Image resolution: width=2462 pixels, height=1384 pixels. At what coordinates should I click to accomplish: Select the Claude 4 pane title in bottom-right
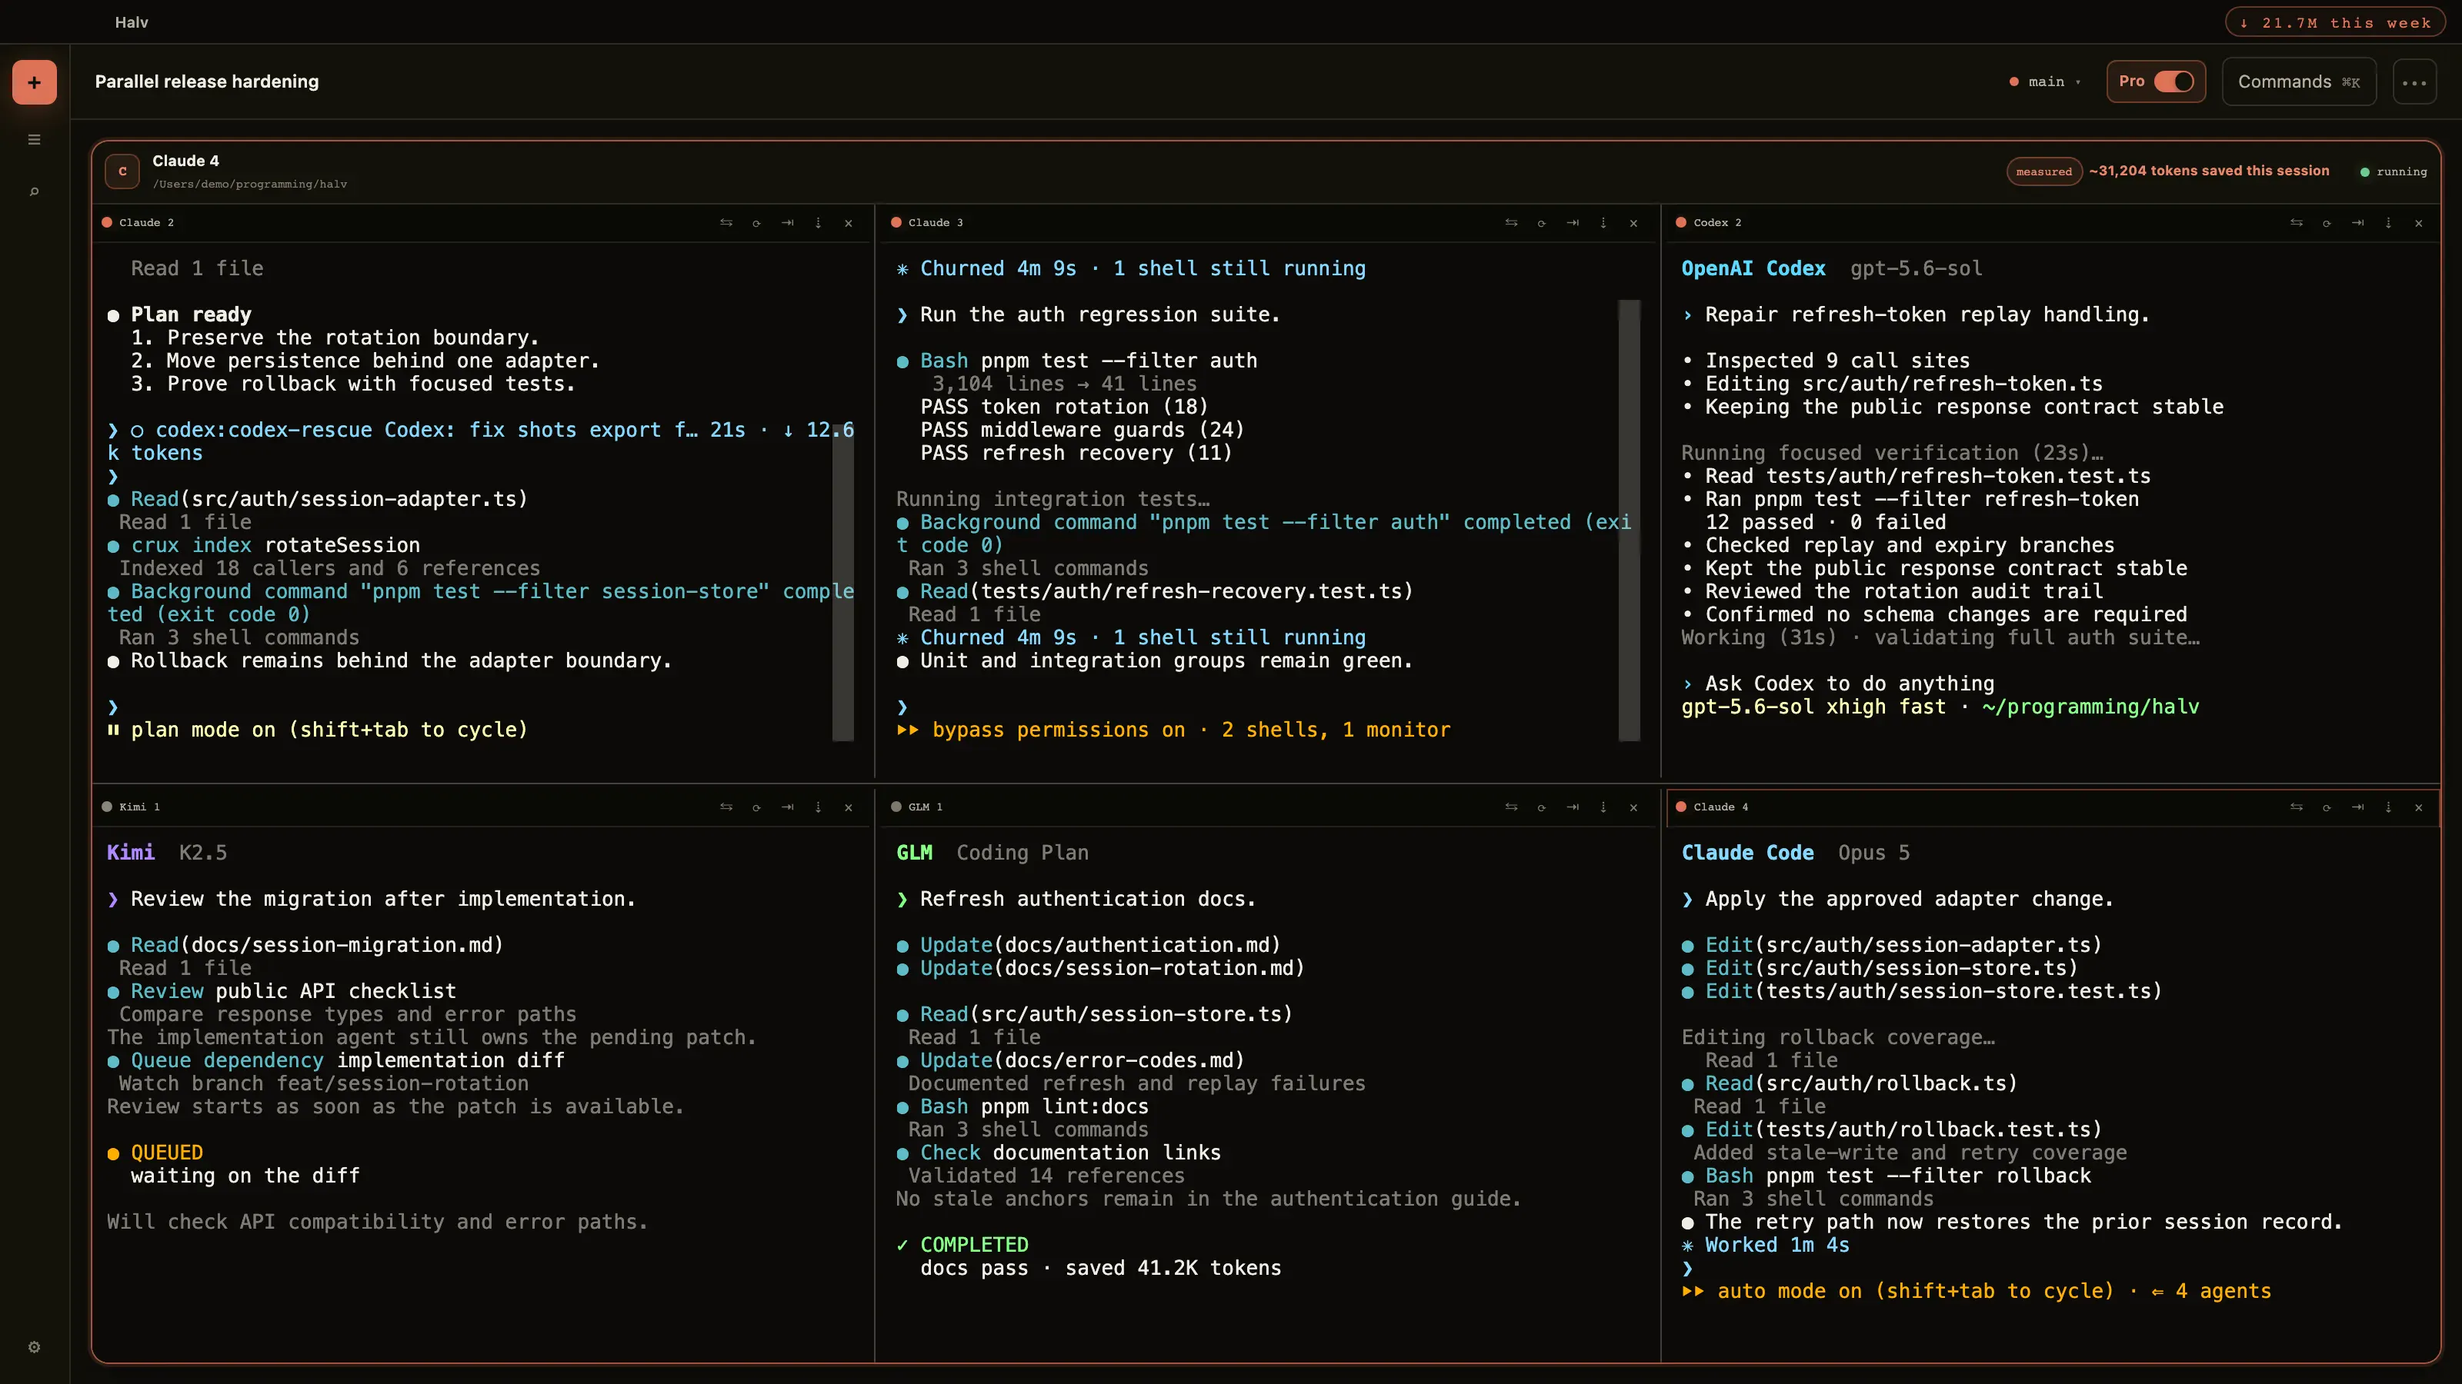tap(1720, 807)
